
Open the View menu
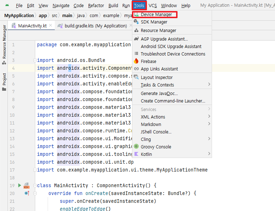[43, 6]
